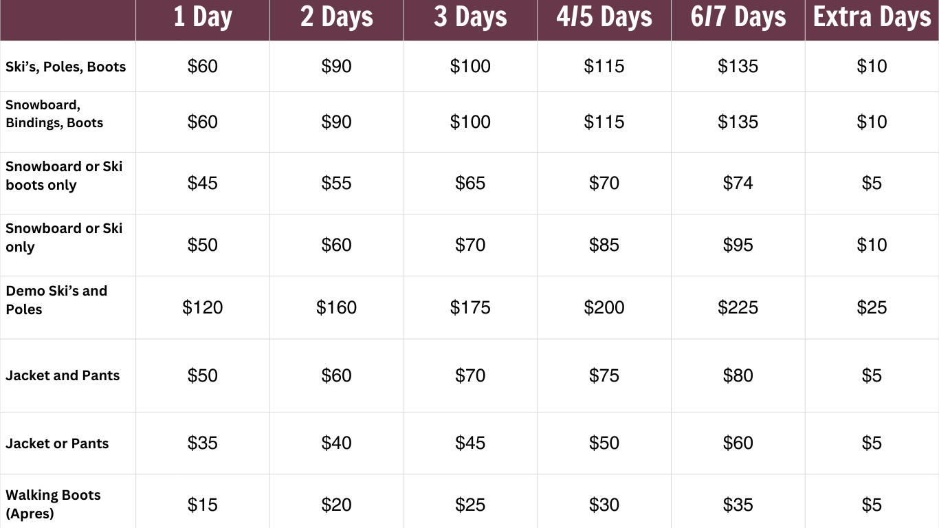Click the 1 Day column header
This screenshot has height=528, width=939.
pos(202,18)
